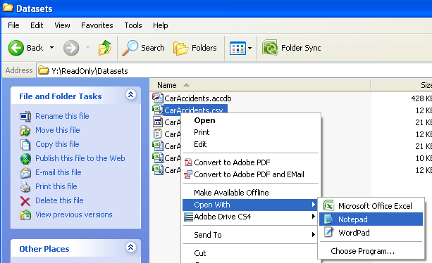Go up one folder level icon

105,48
